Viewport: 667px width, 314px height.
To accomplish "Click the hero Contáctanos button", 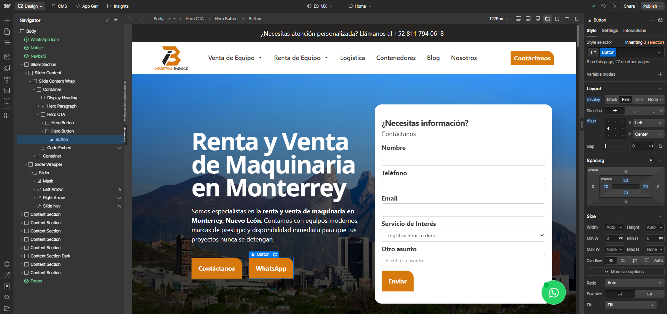I will tap(217, 268).
